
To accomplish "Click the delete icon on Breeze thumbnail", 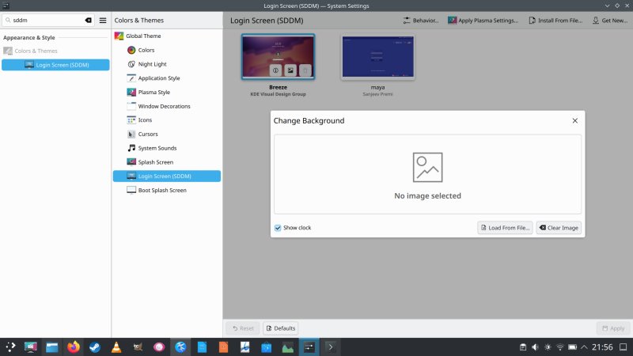I will 305,70.
